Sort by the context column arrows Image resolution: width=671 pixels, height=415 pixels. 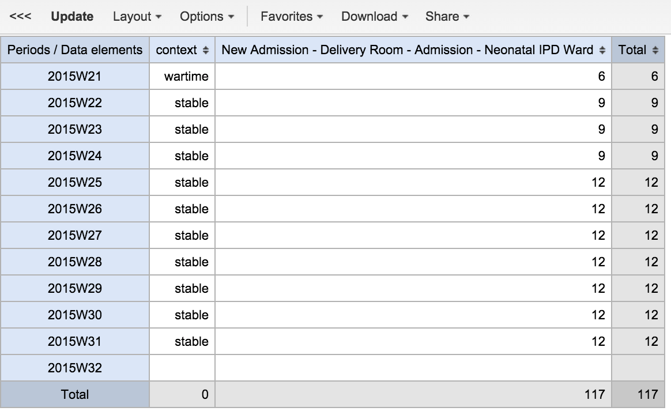coord(206,51)
